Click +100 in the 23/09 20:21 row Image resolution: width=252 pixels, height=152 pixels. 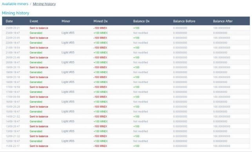click(x=136, y=28)
